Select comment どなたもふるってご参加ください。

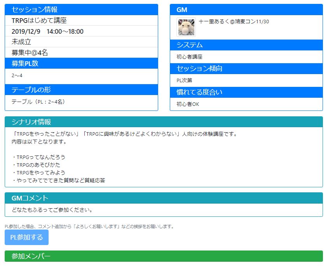click(x=52, y=210)
